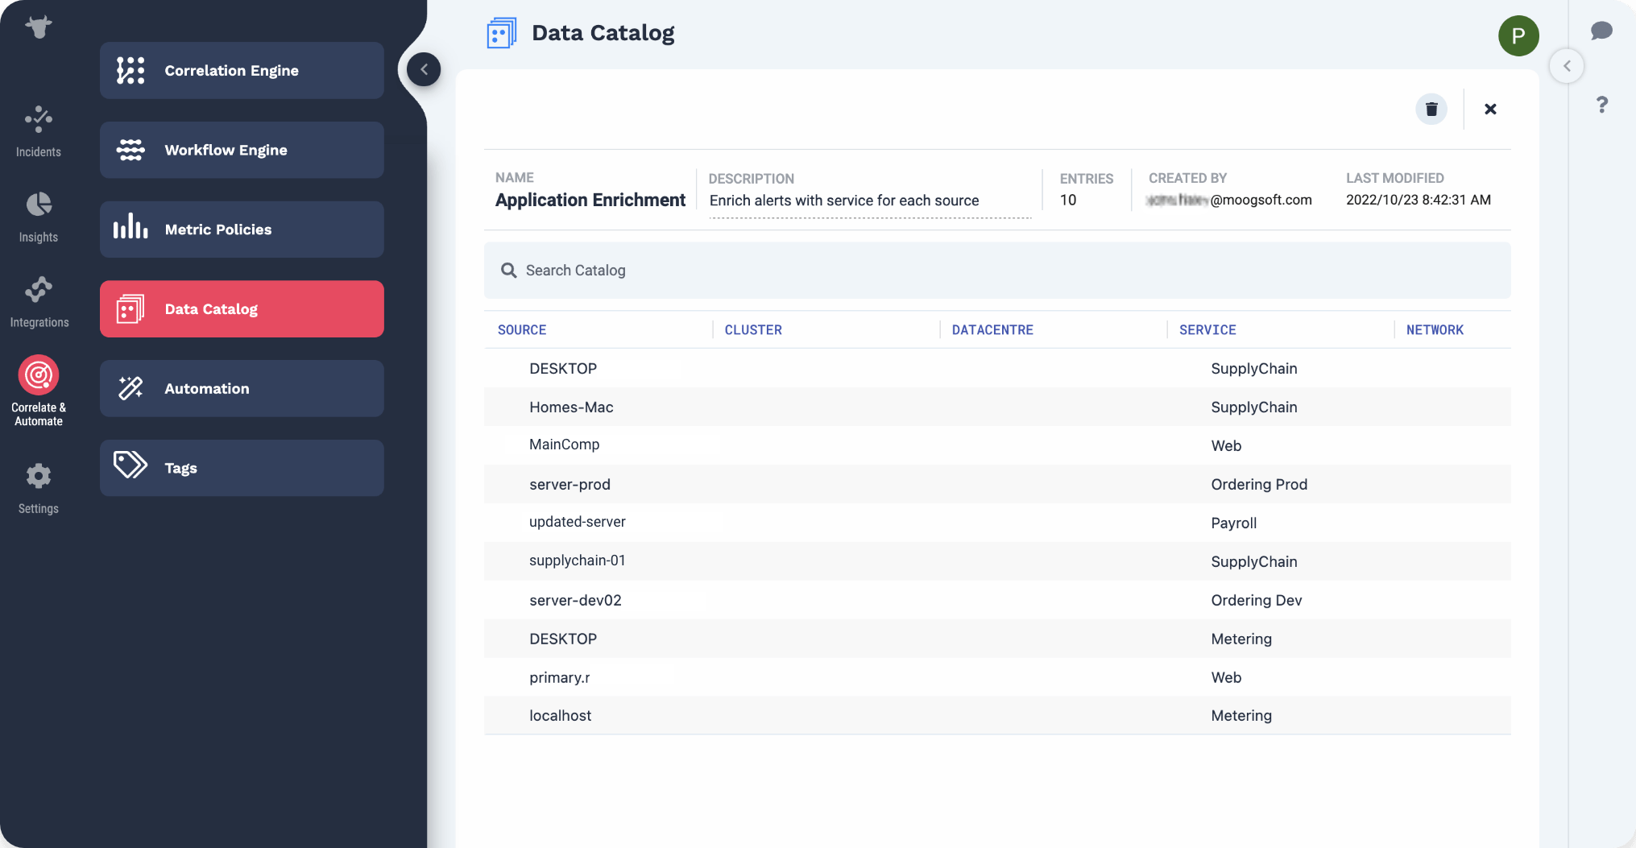This screenshot has width=1636, height=848.
Task: Click the Data Catalog page title
Action: [x=603, y=33]
